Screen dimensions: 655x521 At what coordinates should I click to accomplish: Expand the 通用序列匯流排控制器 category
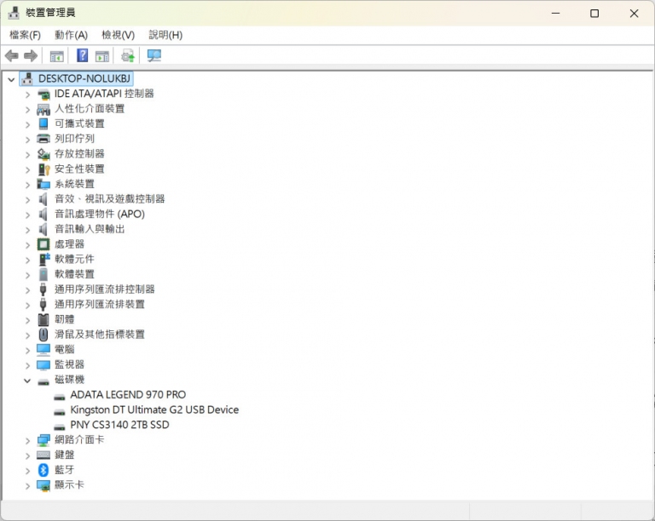tap(27, 290)
